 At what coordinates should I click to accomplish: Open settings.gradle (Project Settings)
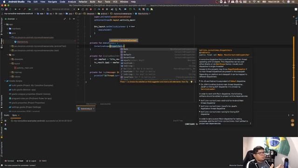[26, 107]
